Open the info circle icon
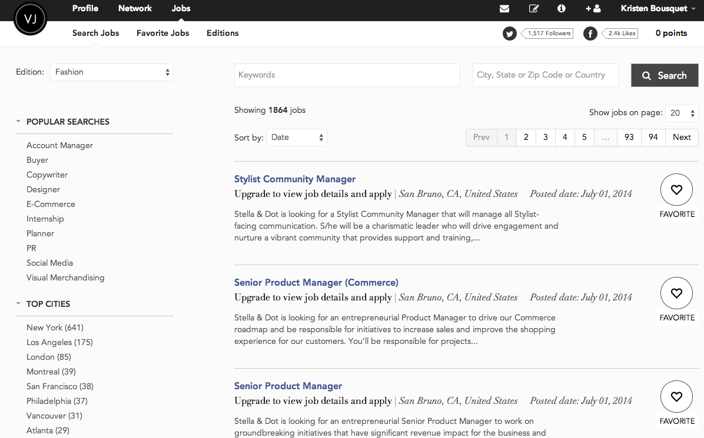704x438 pixels. tap(561, 9)
